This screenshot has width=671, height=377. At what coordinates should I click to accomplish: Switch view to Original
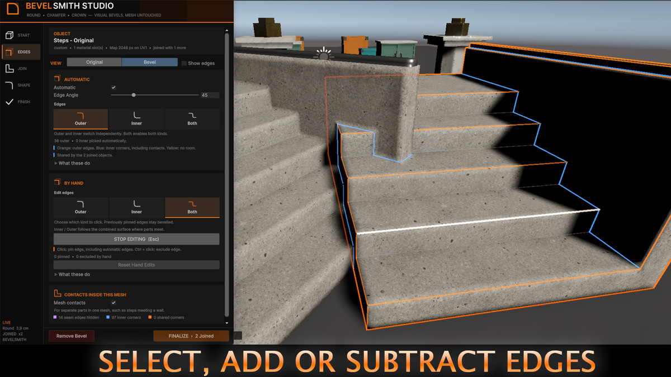click(x=94, y=63)
